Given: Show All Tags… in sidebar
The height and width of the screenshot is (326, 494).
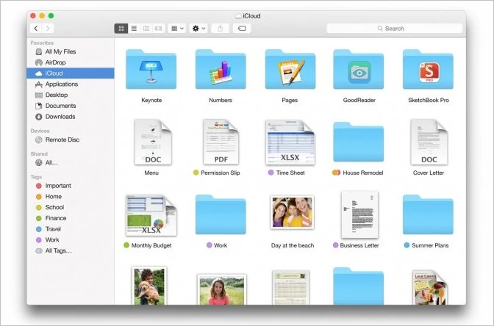Looking at the screenshot, I should point(71,251).
